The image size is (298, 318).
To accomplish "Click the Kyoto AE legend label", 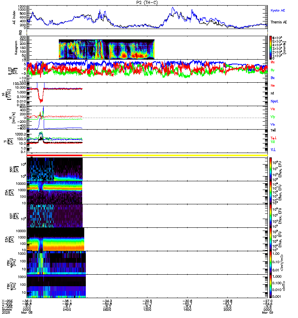I will [278, 10].
